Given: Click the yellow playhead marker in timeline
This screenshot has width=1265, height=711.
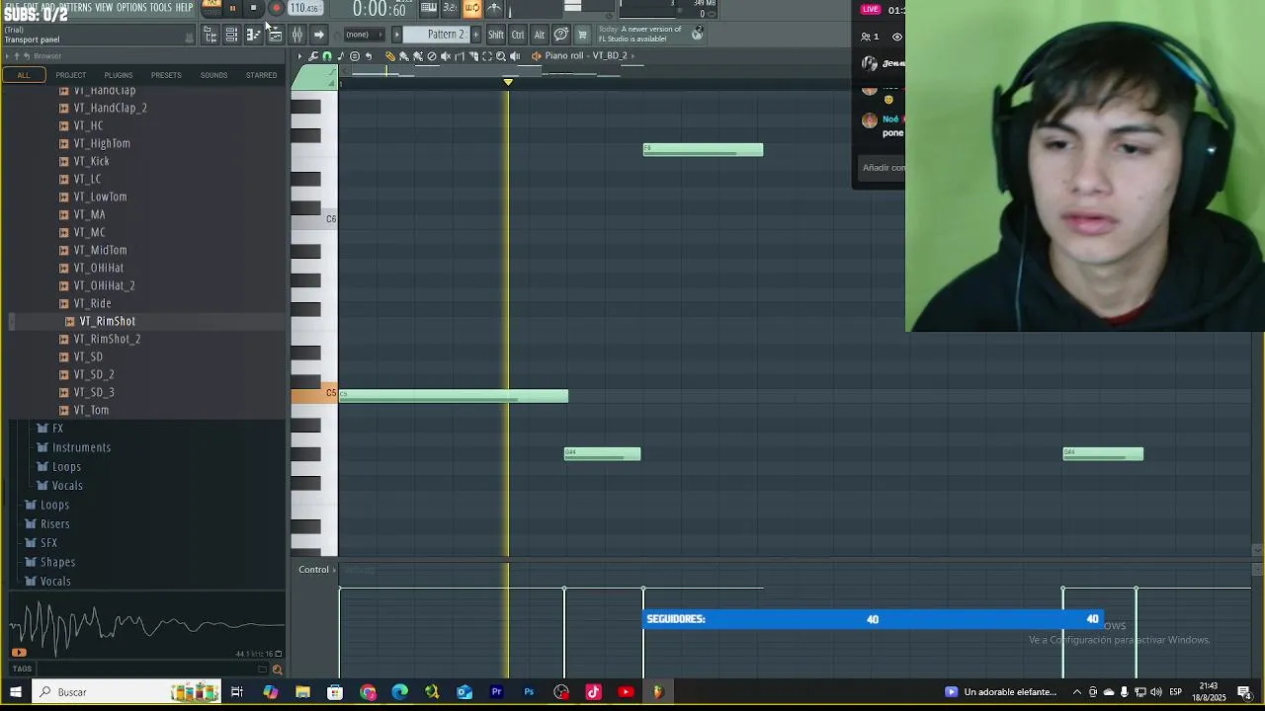Looking at the screenshot, I should 508,82.
